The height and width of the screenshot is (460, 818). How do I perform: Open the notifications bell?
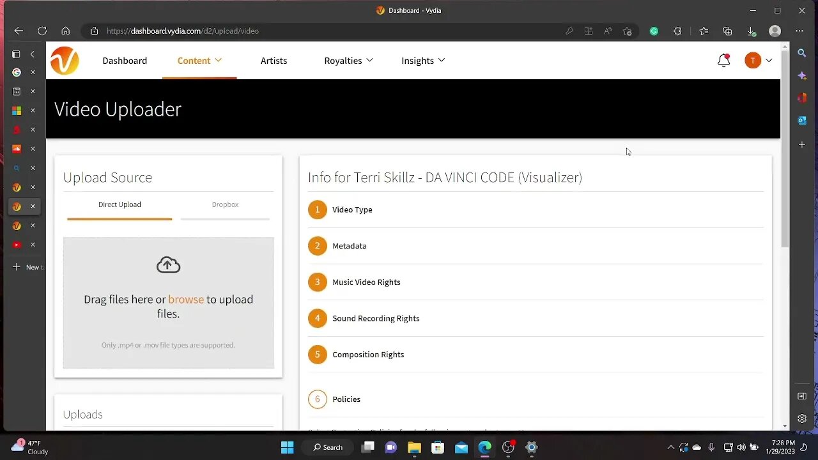pyautogui.click(x=723, y=61)
